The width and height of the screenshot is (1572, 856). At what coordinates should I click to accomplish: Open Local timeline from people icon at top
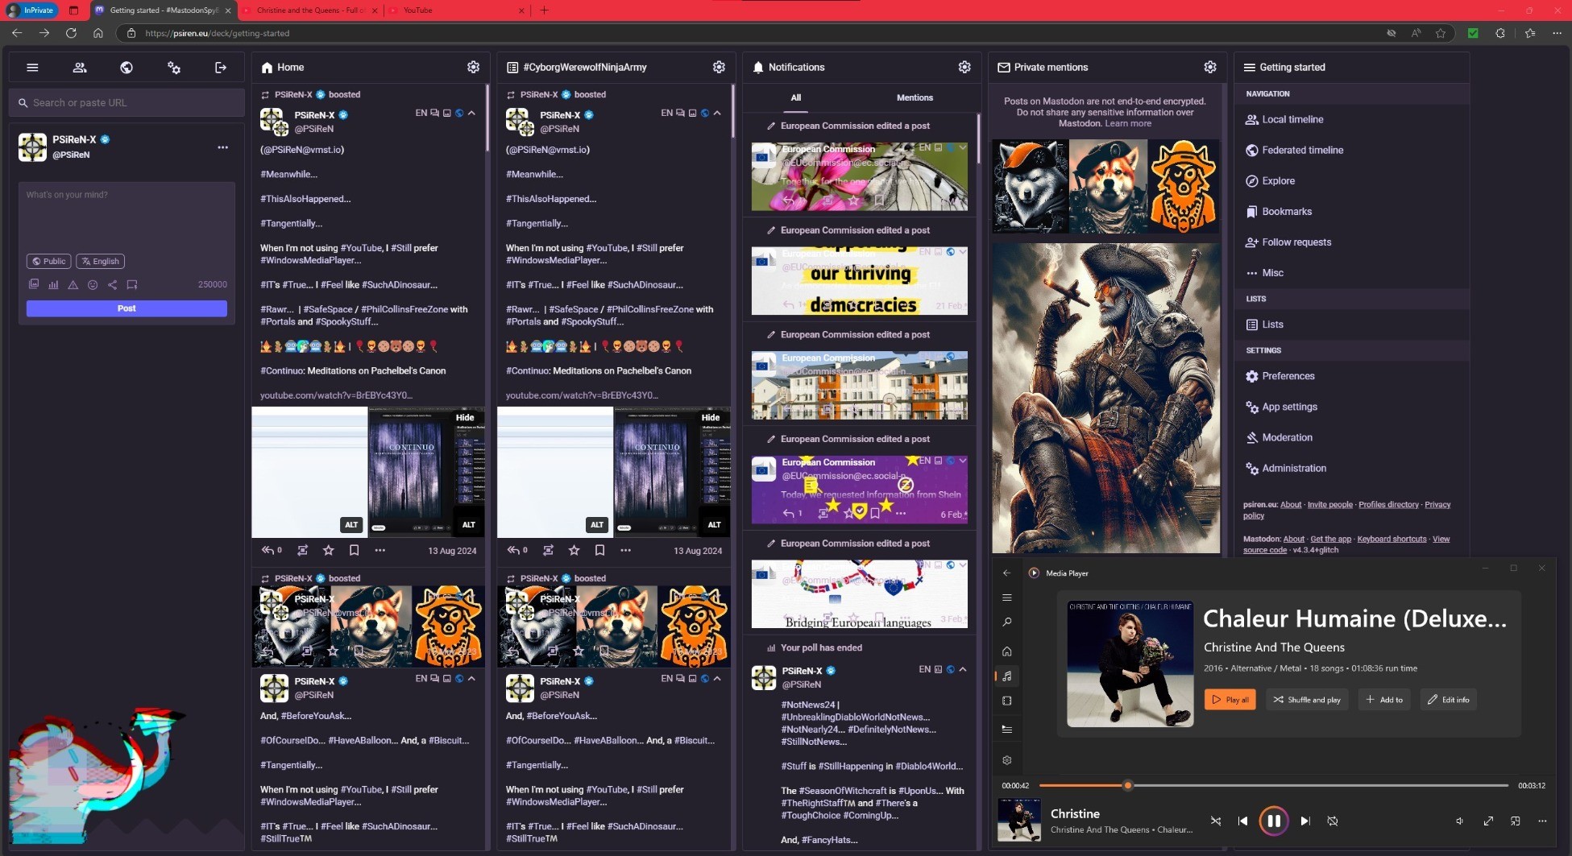(x=80, y=68)
